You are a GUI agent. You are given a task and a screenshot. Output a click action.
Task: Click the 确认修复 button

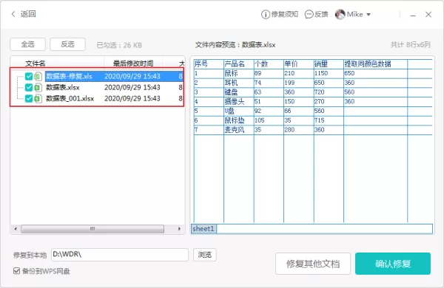pyautogui.click(x=393, y=264)
